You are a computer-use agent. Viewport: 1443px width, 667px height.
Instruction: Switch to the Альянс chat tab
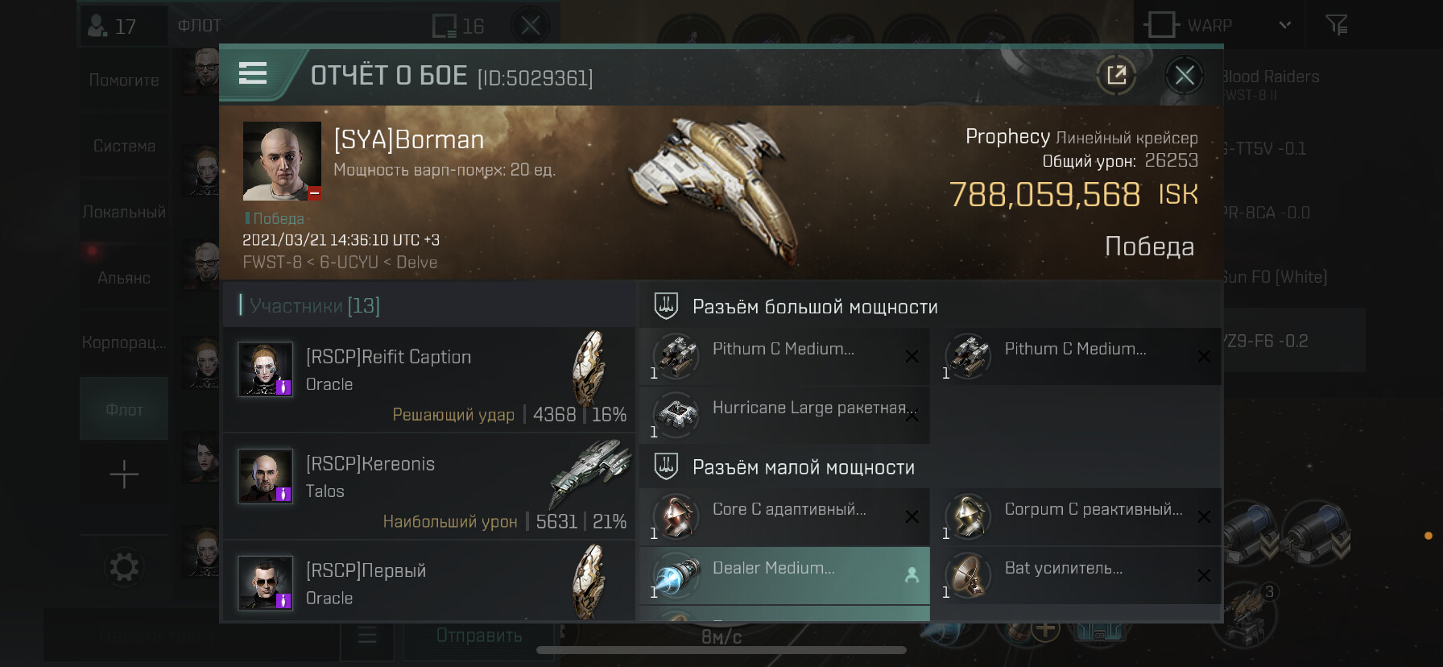[124, 277]
